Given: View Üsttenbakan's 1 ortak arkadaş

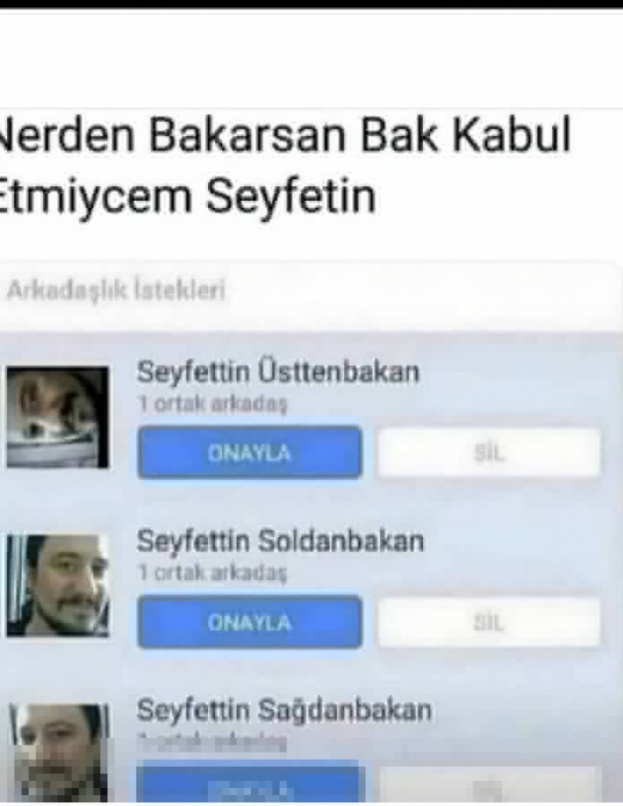Looking at the screenshot, I should (x=213, y=404).
